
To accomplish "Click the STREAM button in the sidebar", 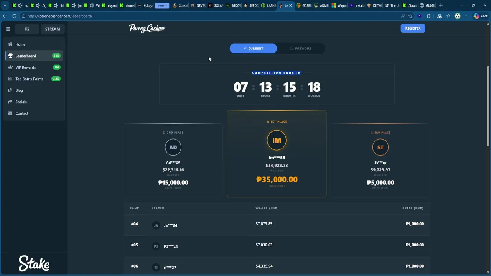I will pyautogui.click(x=53, y=29).
